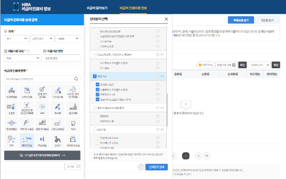
Task: Select the MRI category icon
Action: pyautogui.click(x=42, y=108)
